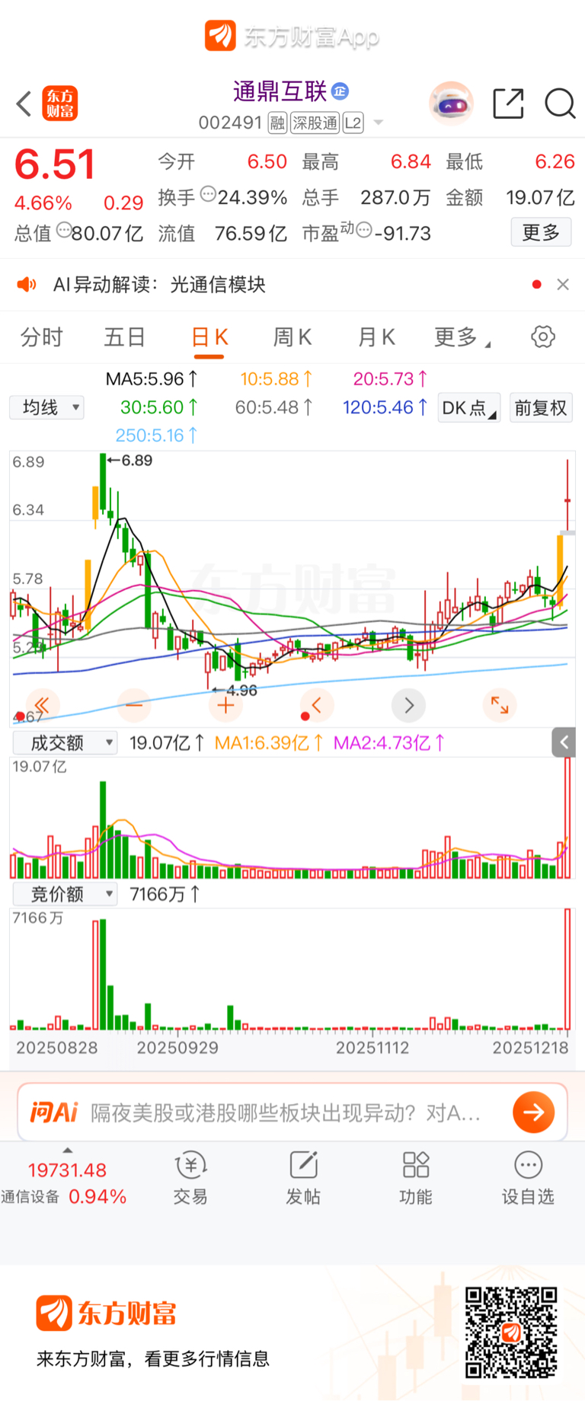Tap the QR code image
The image size is (585, 1401).
[x=511, y=1332]
